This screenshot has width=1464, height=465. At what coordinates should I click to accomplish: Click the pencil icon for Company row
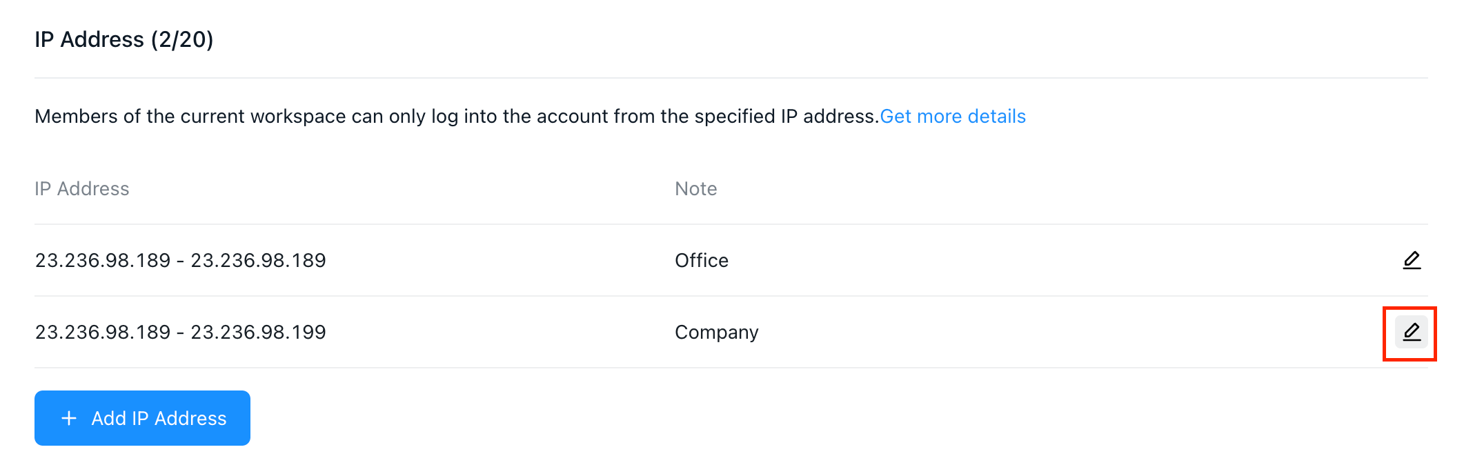tap(1412, 333)
